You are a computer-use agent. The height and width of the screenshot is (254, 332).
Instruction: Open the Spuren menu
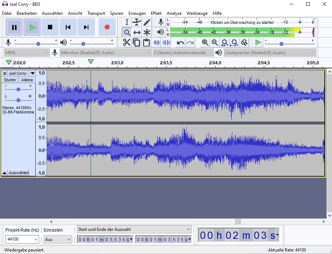[117, 13]
